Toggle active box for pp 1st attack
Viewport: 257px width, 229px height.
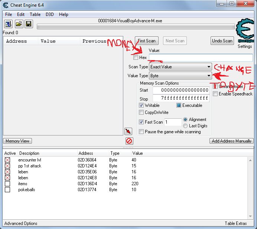pos(7,166)
